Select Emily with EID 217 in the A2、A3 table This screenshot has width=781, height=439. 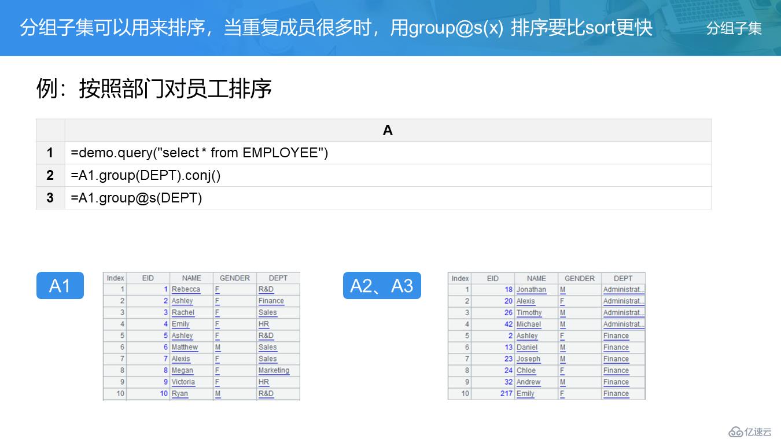(x=525, y=393)
